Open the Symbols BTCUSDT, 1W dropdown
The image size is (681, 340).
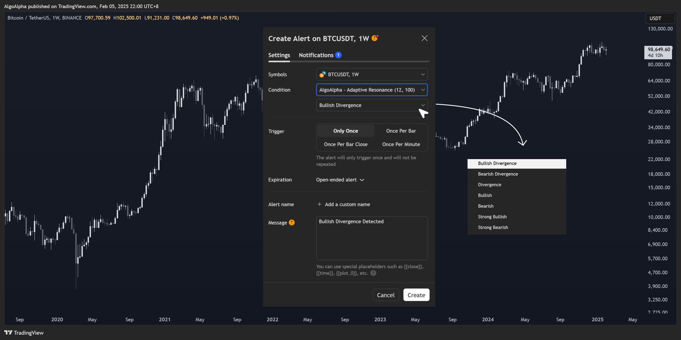click(372, 74)
